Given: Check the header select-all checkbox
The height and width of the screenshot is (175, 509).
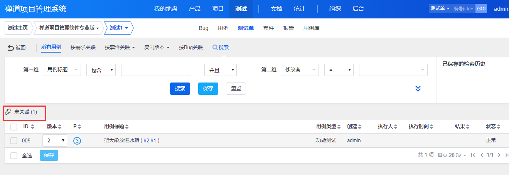Looking at the screenshot, I should (14, 127).
